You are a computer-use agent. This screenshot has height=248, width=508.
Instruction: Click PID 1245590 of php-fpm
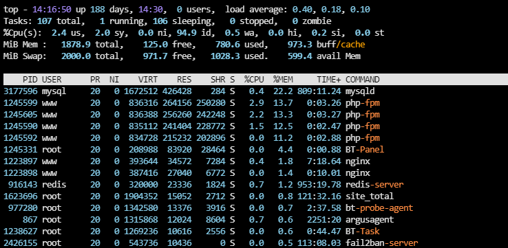tap(21, 126)
